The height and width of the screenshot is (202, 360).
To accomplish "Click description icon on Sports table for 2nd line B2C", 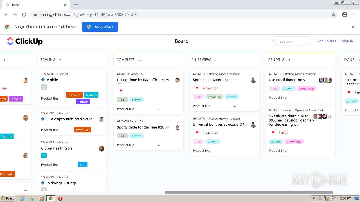I will pyautogui.click(x=167, y=127).
